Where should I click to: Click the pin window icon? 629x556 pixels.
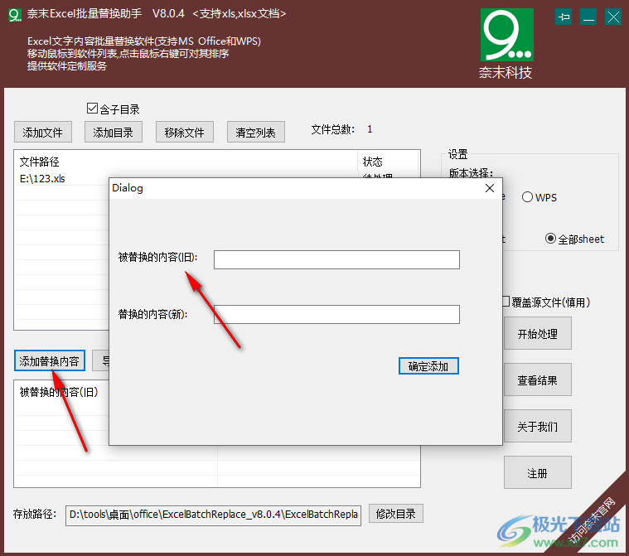point(564,17)
